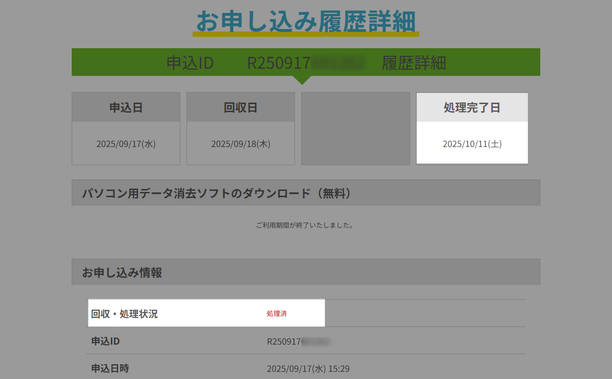Select the completion date 2025/10/11(土)

pyautogui.click(x=472, y=144)
